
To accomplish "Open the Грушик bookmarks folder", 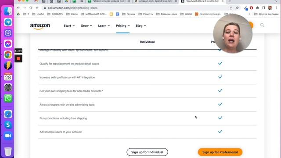I will click(x=129, y=14).
